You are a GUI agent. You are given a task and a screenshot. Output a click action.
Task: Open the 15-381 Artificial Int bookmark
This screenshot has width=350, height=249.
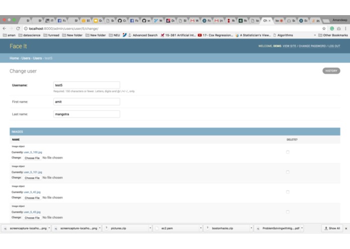178,35
